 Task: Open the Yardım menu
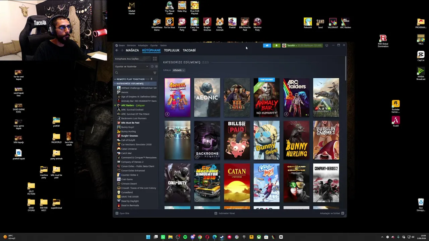click(163, 46)
